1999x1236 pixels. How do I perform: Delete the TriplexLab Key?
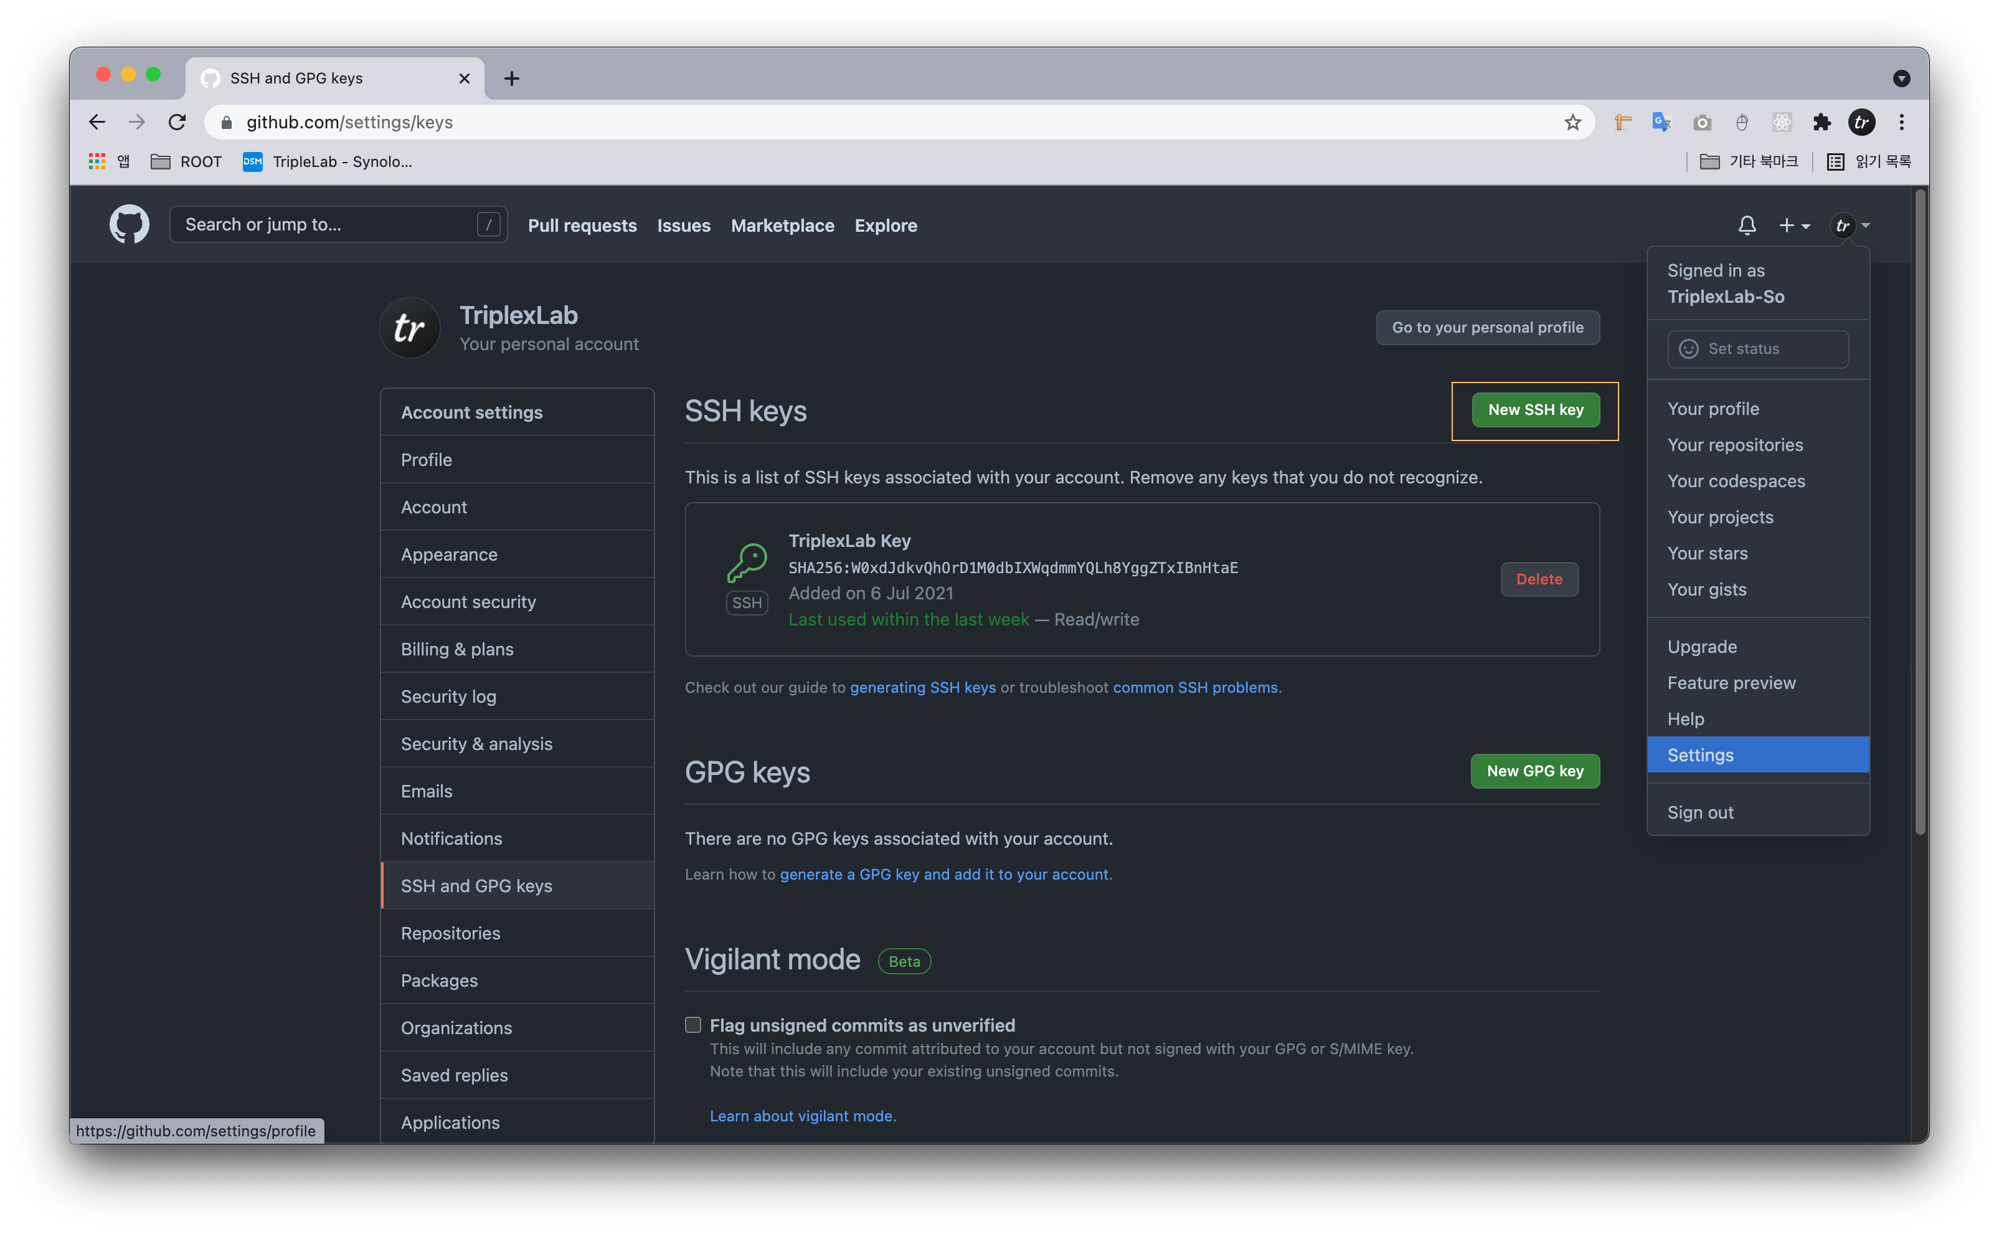(x=1538, y=579)
